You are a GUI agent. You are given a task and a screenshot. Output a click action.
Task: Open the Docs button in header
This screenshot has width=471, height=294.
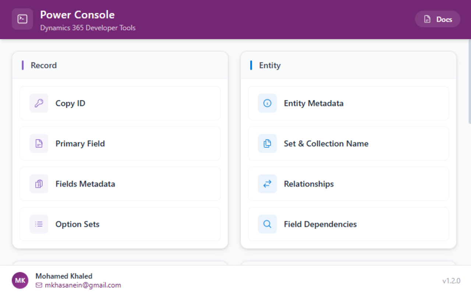point(438,19)
